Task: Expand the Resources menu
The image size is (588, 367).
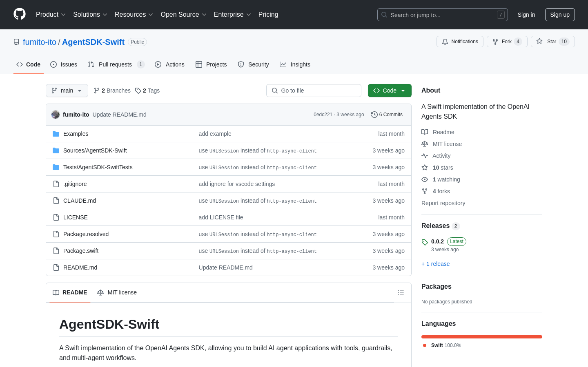Action: click(x=134, y=15)
